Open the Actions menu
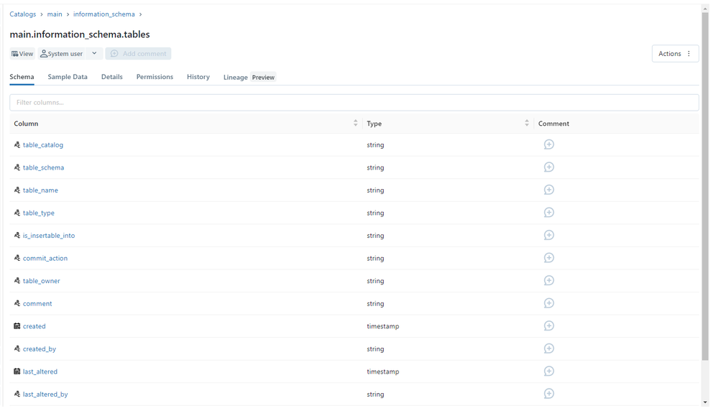 click(x=675, y=54)
